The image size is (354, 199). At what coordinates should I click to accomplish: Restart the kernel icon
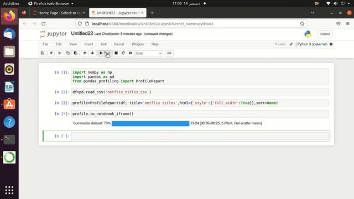coord(123,53)
